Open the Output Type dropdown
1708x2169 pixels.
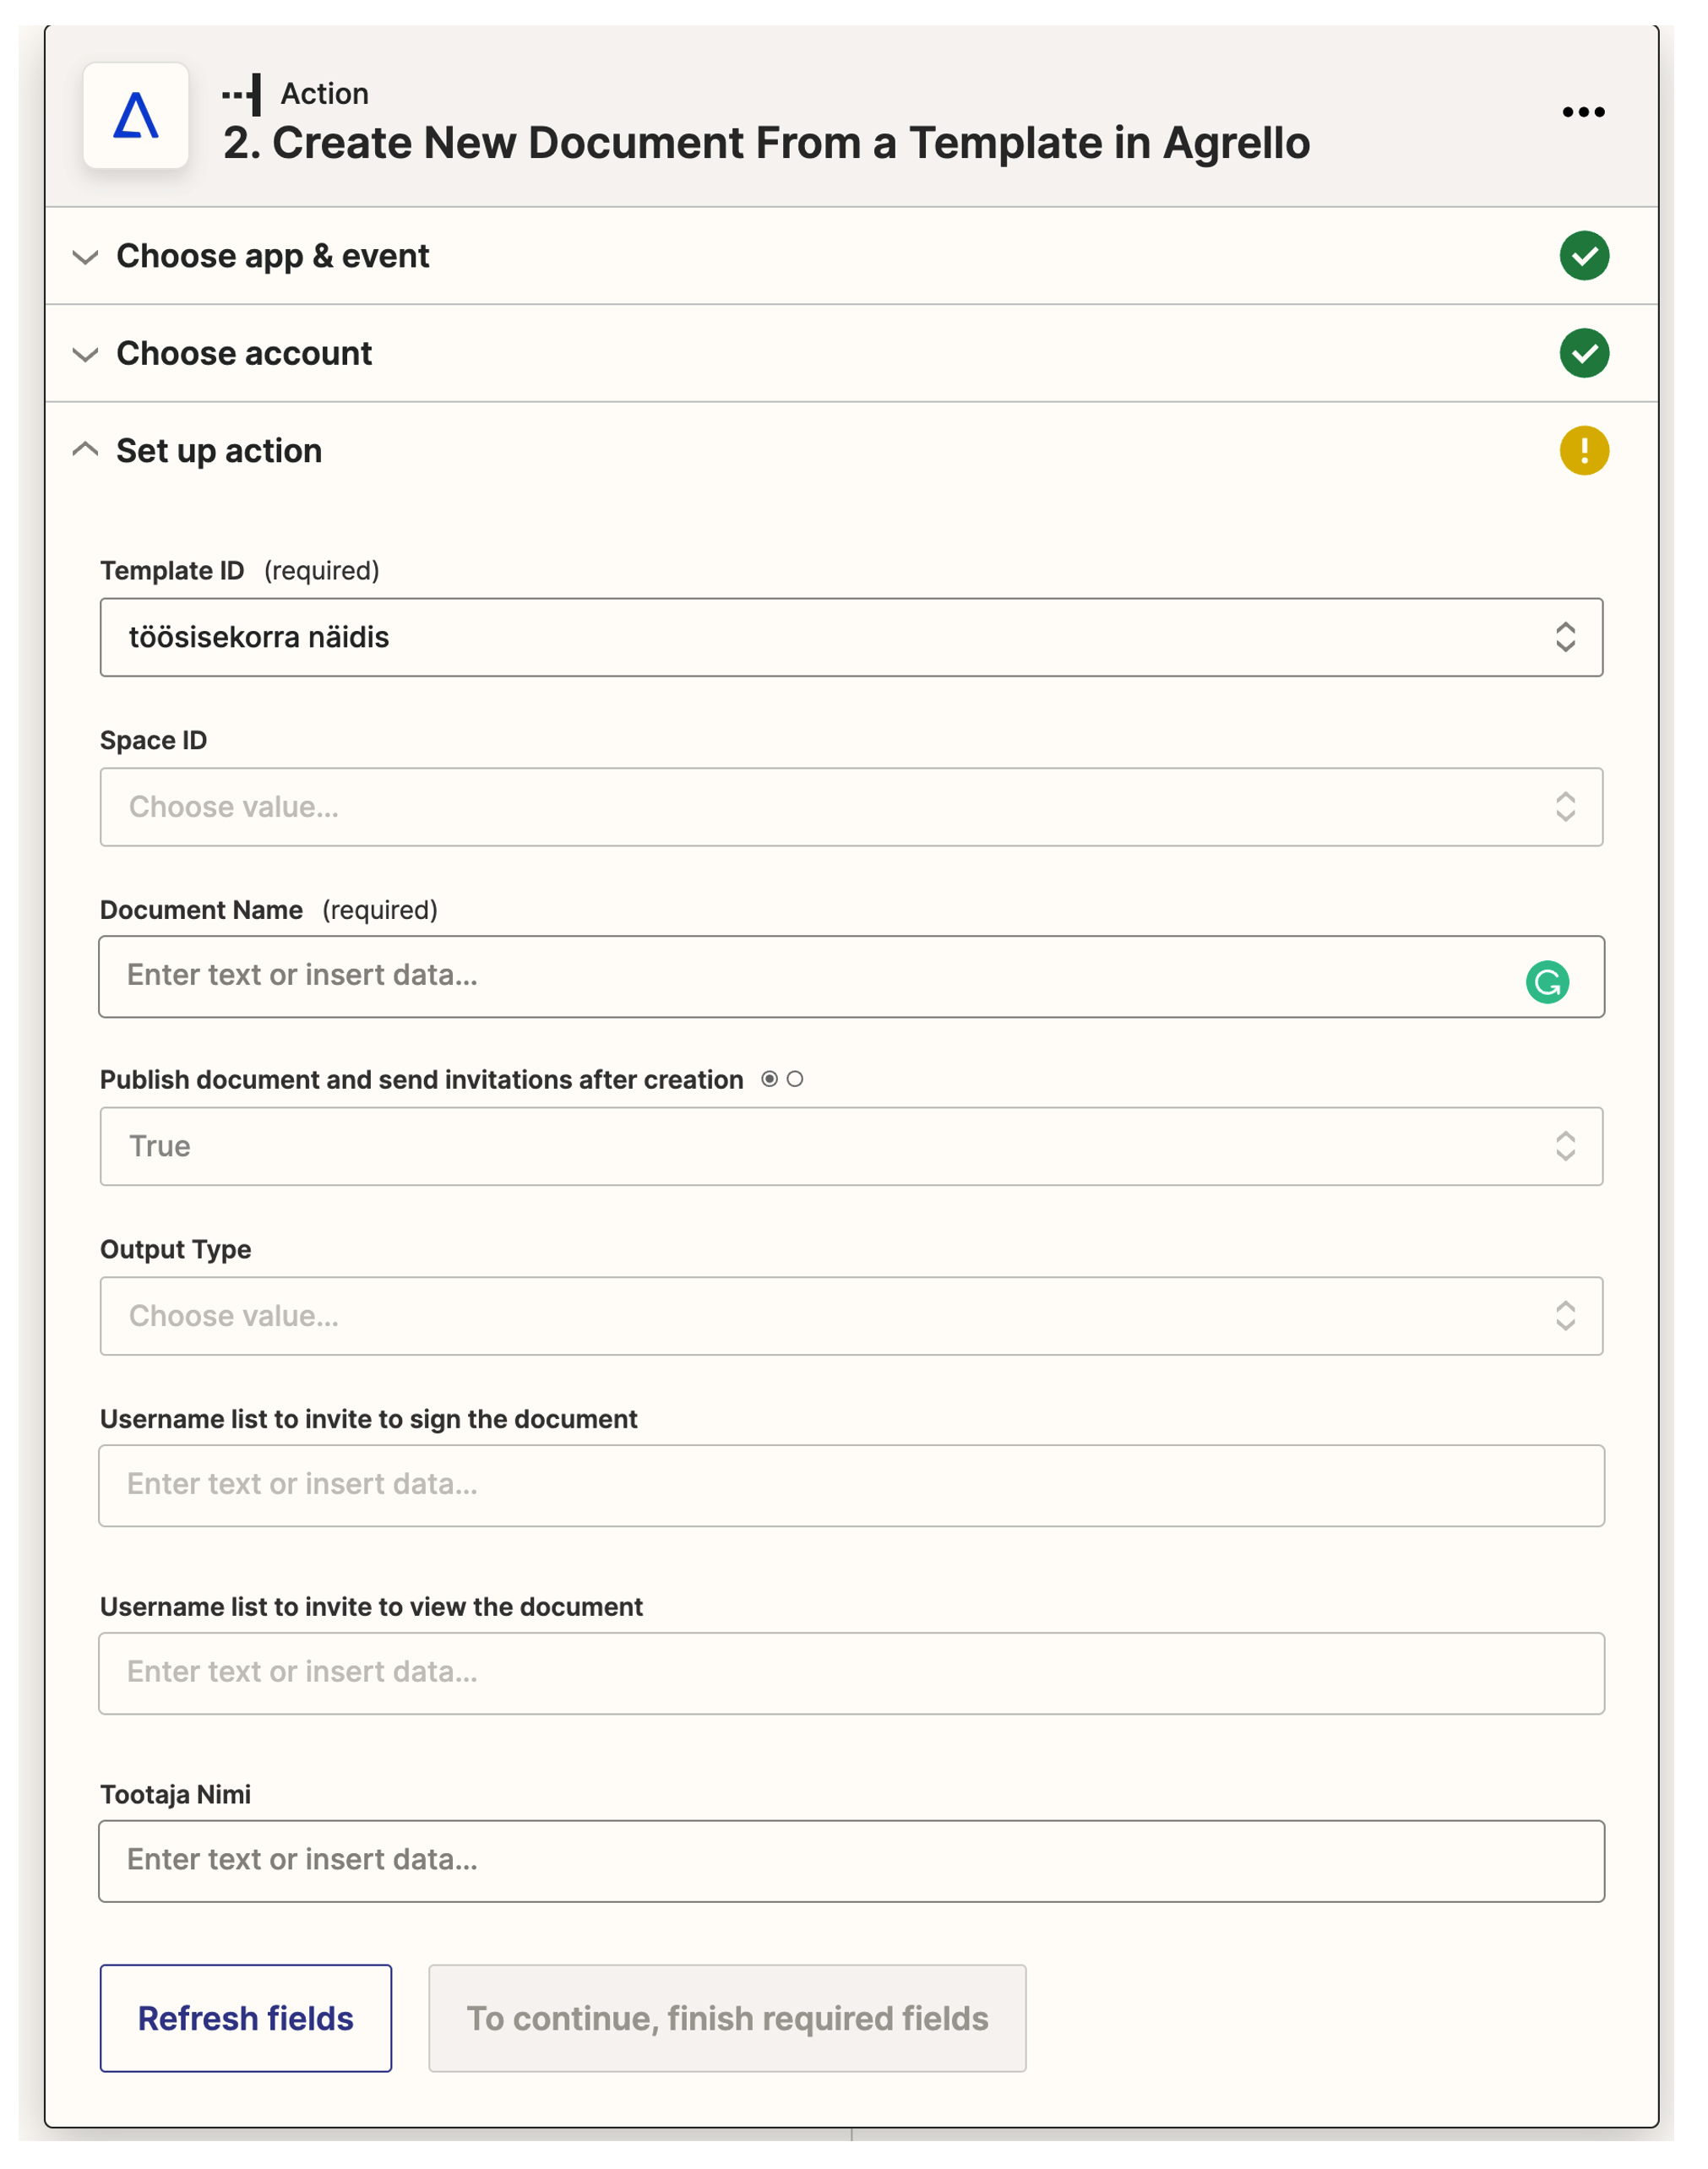click(850, 1316)
